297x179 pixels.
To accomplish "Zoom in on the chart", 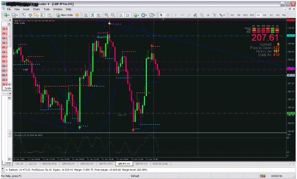I will pyautogui.click(x=106, y=15).
